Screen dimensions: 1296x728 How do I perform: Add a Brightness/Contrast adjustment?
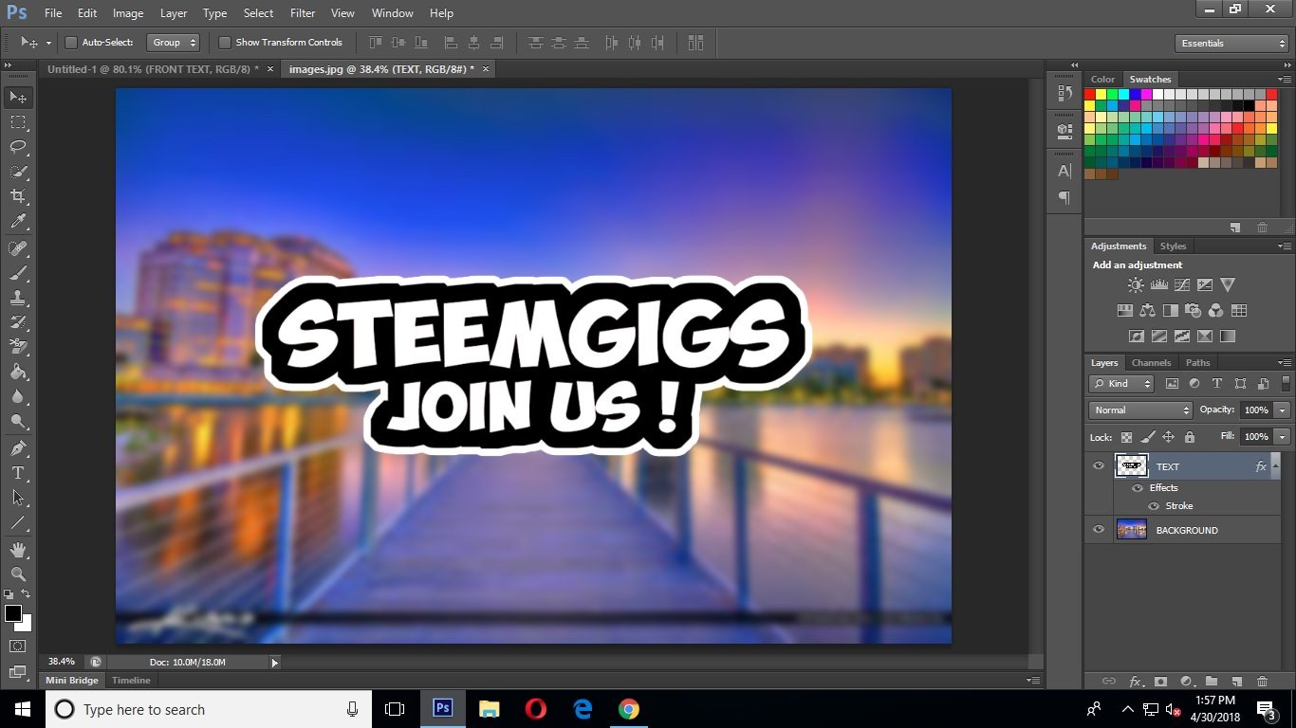[1136, 284]
